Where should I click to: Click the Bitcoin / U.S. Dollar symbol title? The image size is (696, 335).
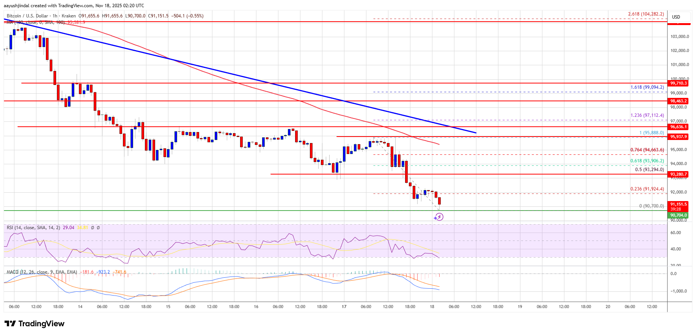pyautogui.click(x=27, y=16)
